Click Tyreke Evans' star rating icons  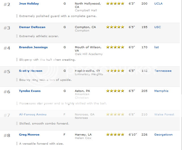tap(115, 91)
